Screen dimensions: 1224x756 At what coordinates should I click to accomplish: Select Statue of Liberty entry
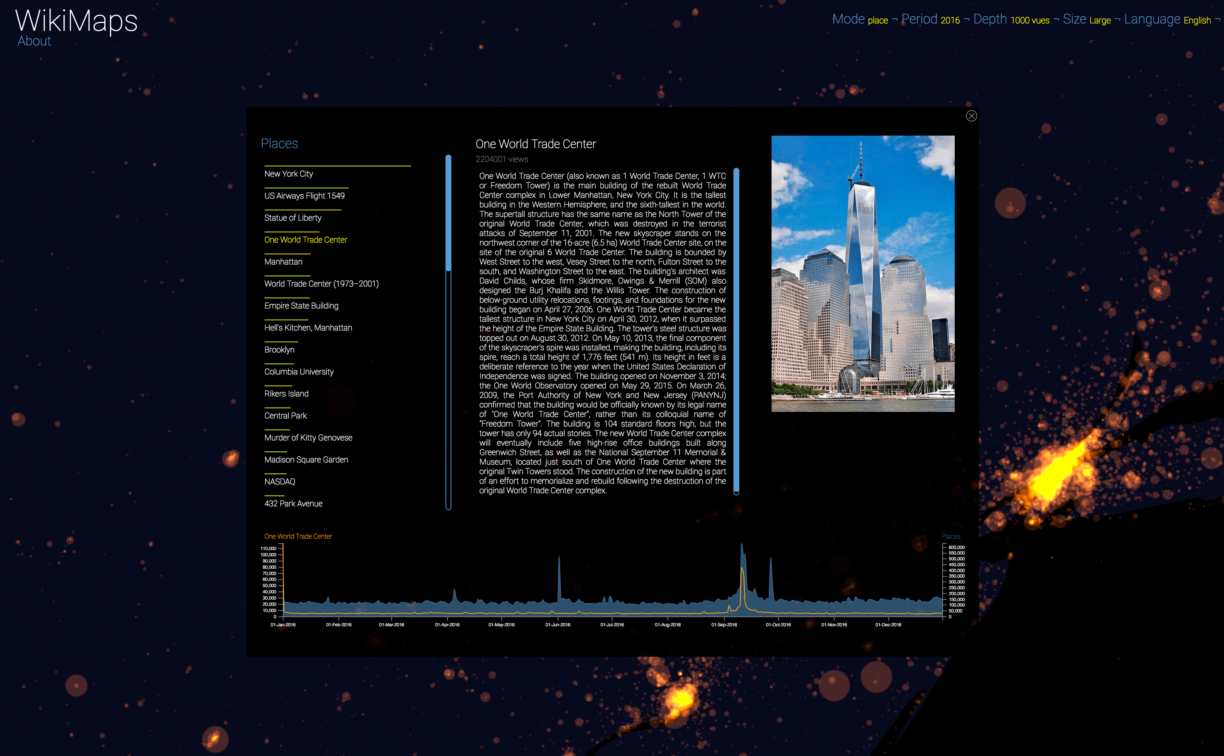coord(293,218)
